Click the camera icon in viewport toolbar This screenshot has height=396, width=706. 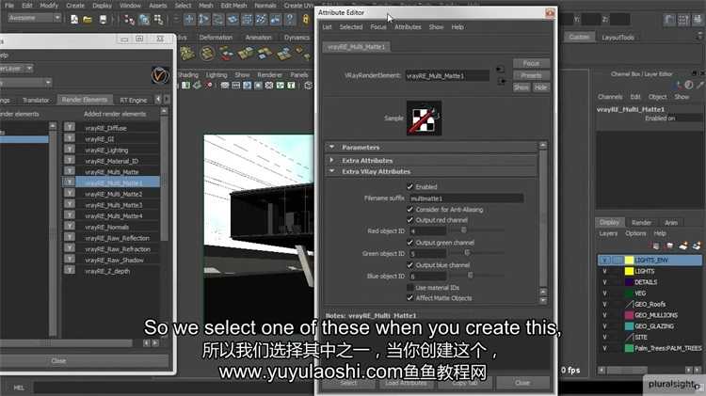click(x=197, y=85)
